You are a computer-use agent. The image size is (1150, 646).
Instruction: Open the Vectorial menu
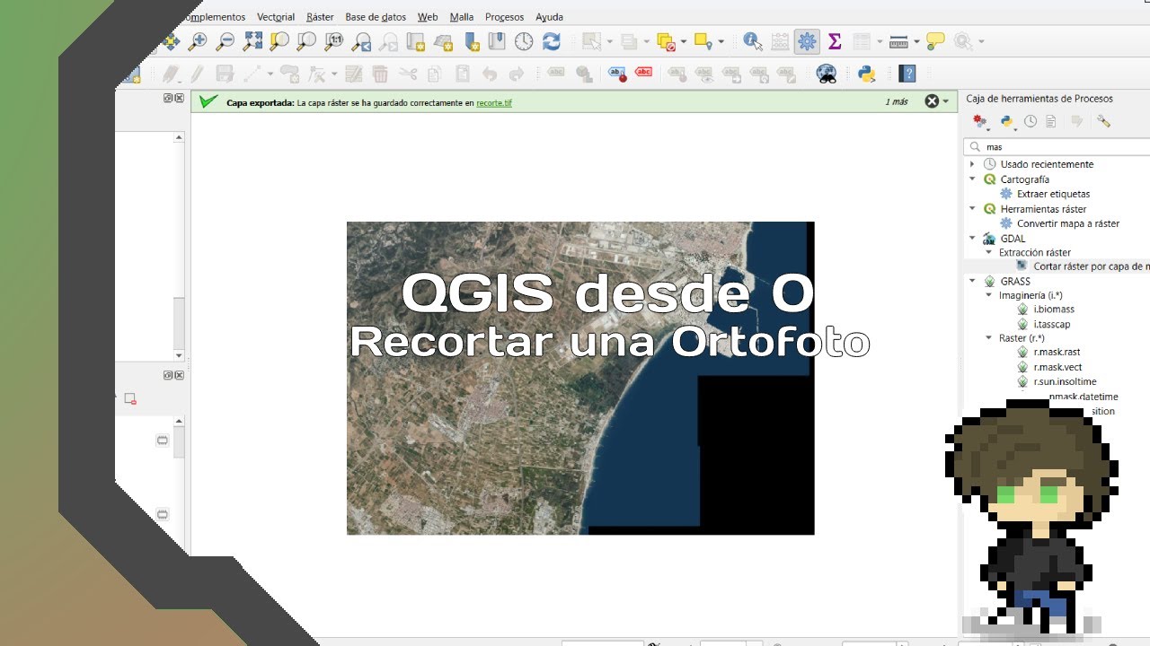(276, 17)
